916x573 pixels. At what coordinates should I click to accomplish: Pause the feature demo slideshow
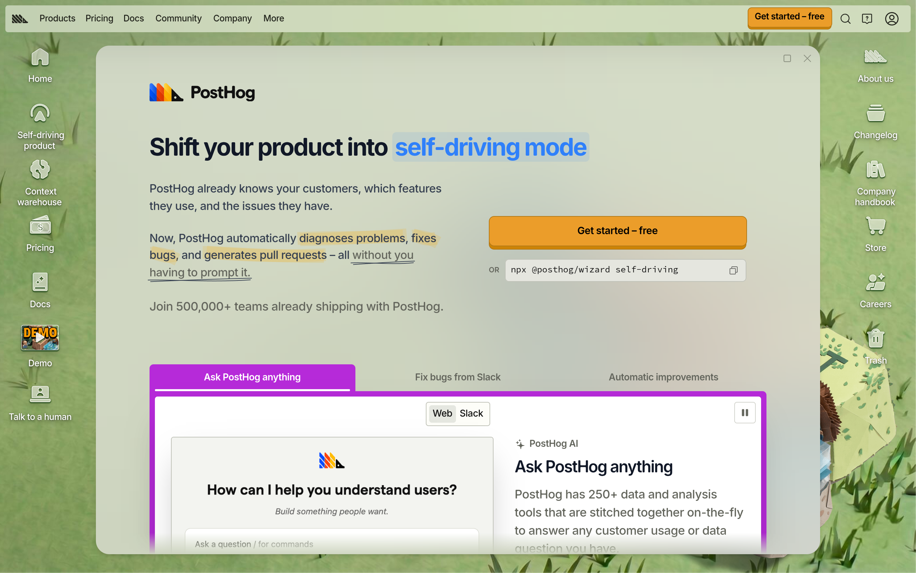tap(745, 413)
